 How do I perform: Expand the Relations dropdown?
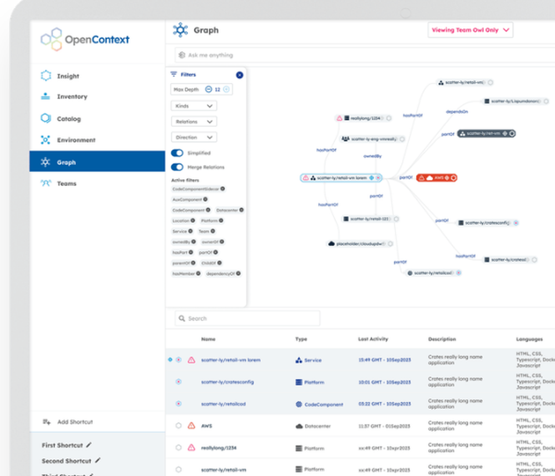tap(194, 121)
